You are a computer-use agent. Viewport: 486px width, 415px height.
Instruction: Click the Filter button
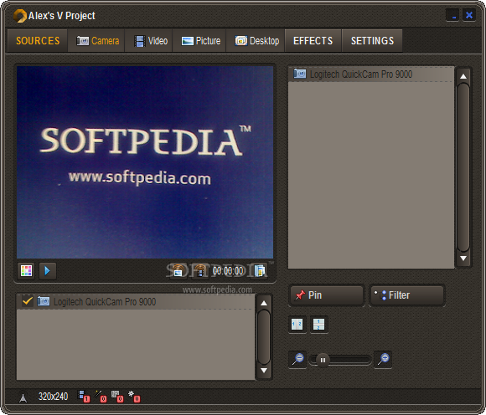click(407, 295)
